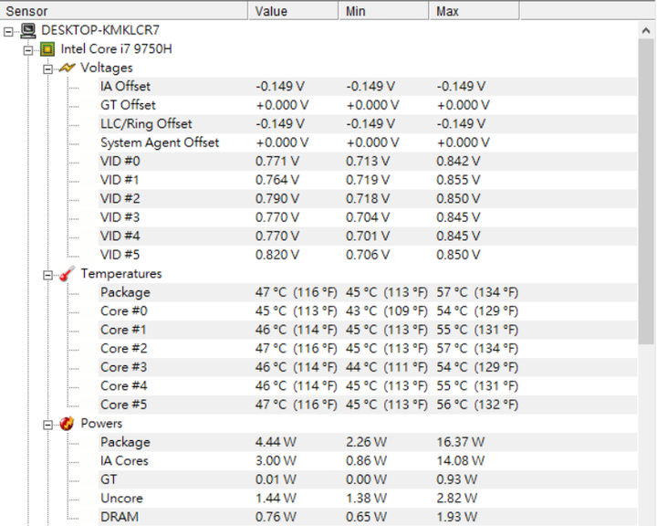Select the Core #2 temperature row
Image resolution: width=657 pixels, height=526 pixels.
[x=368, y=349]
